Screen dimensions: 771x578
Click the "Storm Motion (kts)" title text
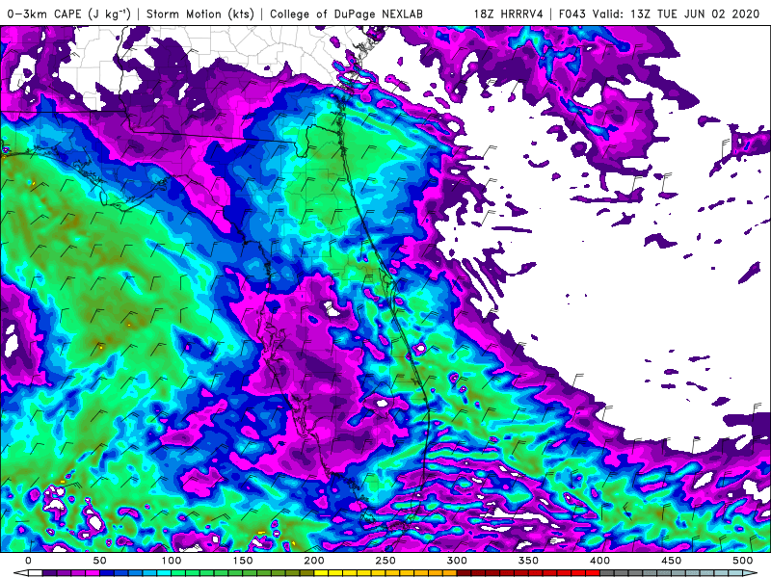200,13
